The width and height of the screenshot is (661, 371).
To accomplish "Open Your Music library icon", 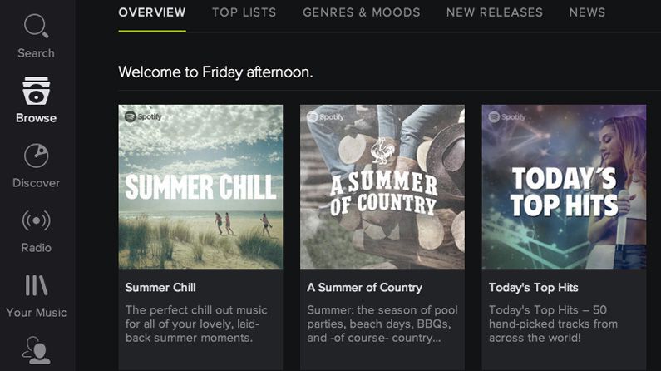I will coord(36,285).
